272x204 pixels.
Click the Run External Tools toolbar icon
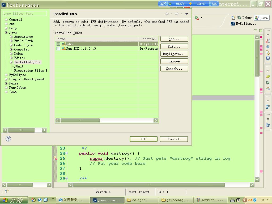pyautogui.click(x=197, y=18)
